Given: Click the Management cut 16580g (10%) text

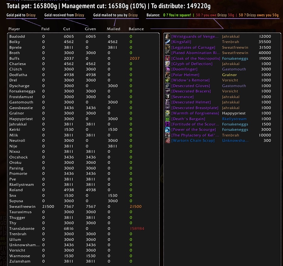Looking at the screenshot, I should [104, 6].
